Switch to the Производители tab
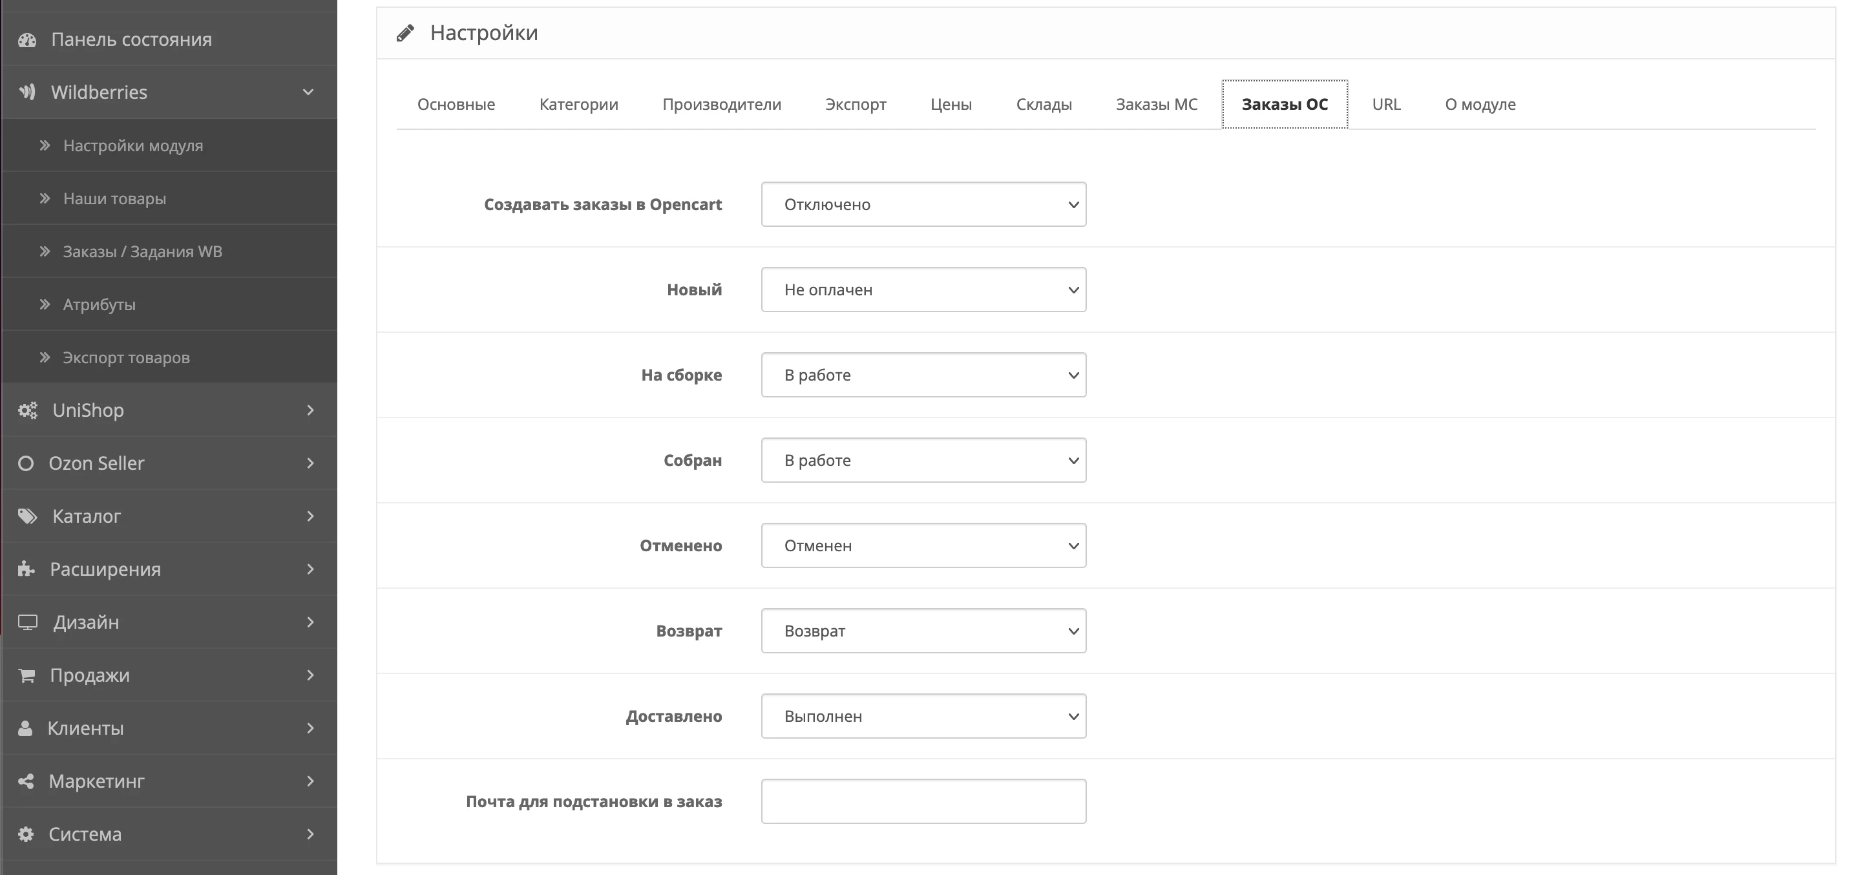This screenshot has width=1861, height=875. pyautogui.click(x=722, y=105)
